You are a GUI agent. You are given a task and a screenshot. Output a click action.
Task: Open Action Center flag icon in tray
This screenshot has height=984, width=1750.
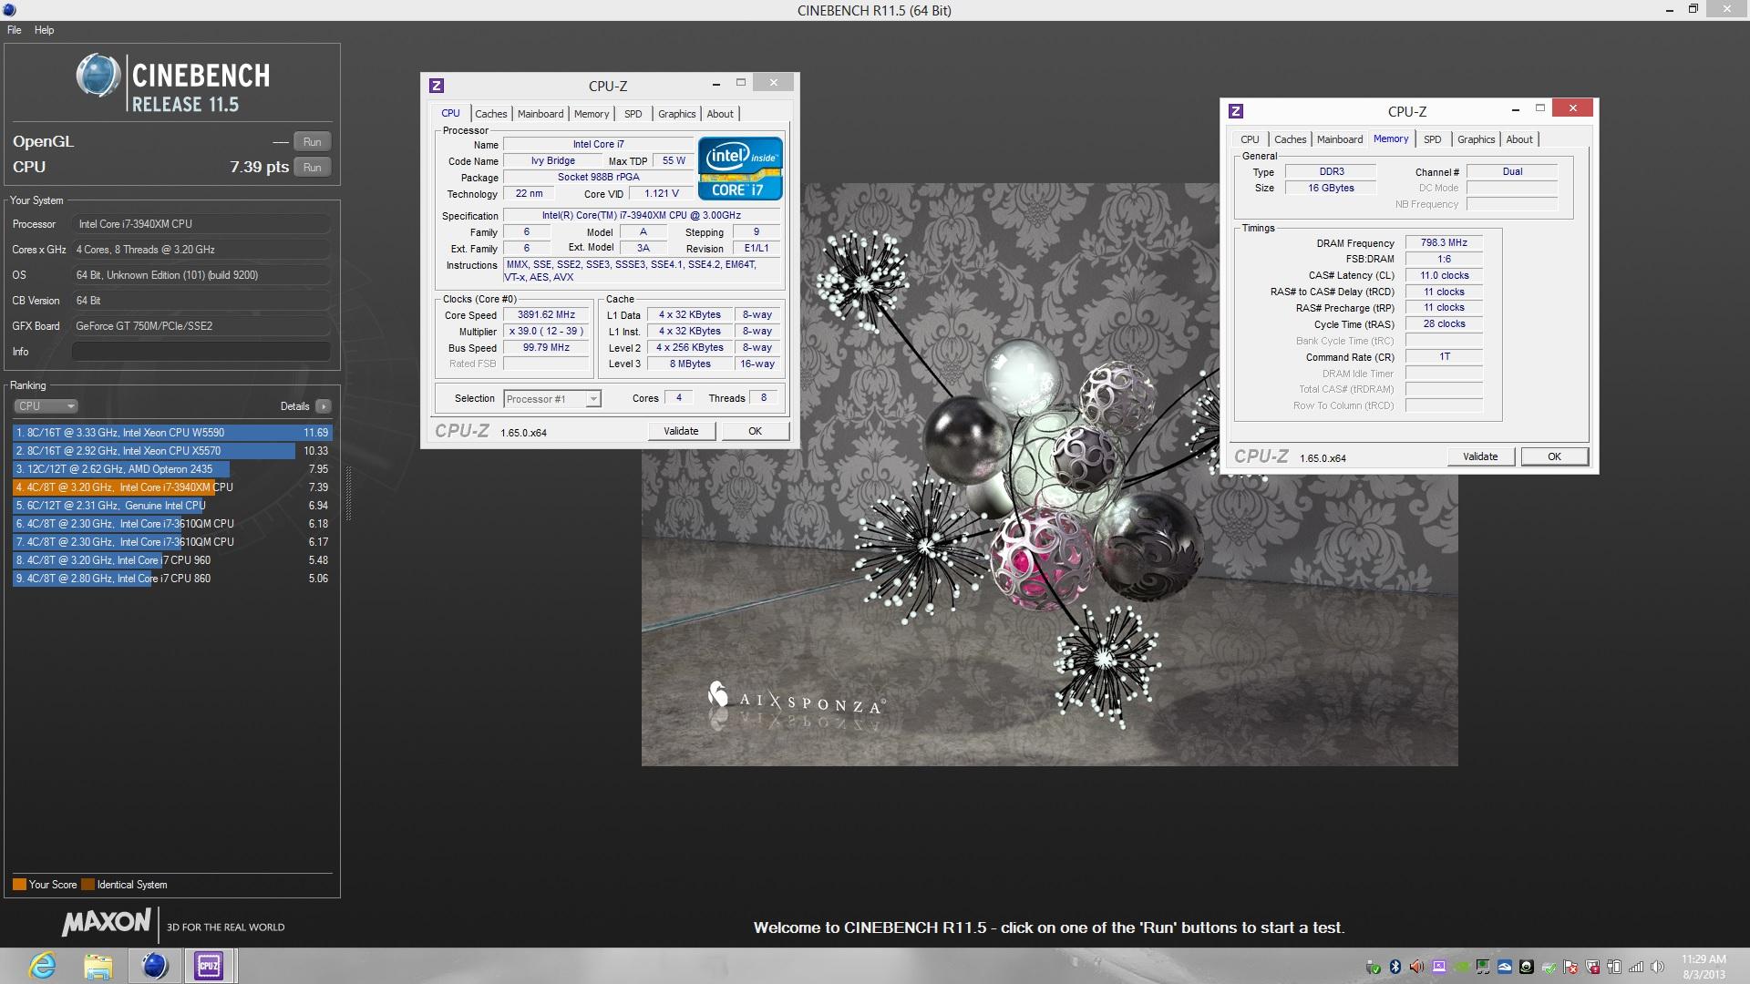(1570, 967)
